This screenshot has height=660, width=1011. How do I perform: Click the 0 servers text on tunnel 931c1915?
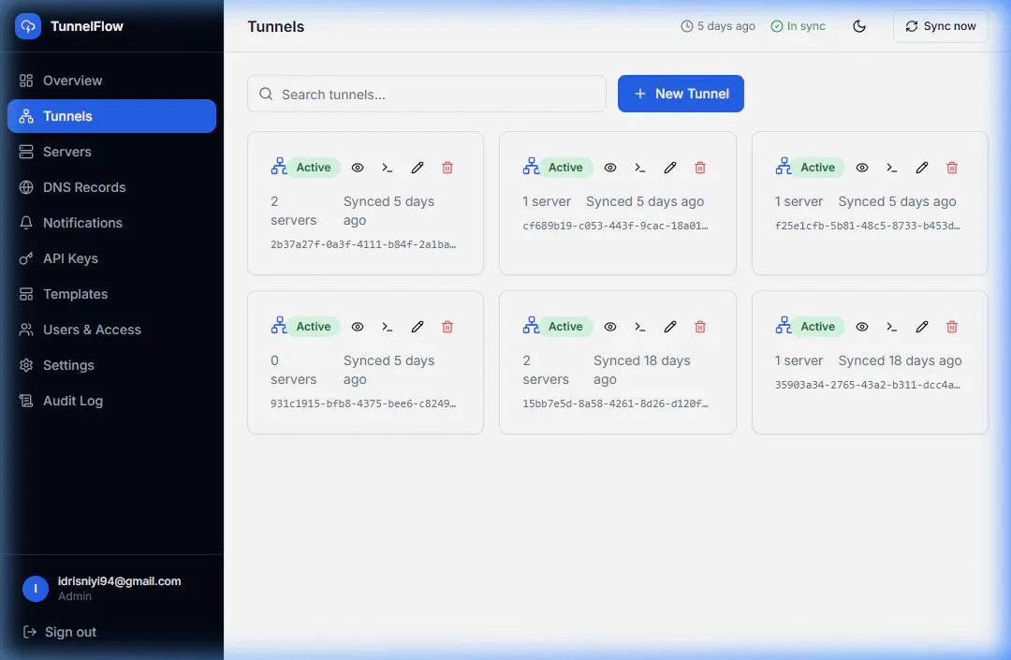(293, 370)
